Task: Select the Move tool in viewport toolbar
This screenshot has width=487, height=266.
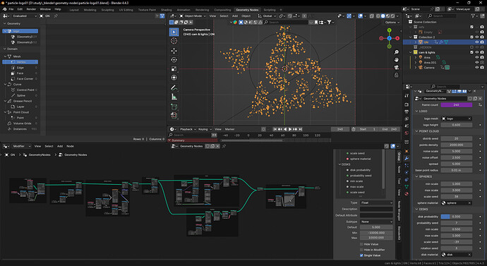Action: [x=174, y=51]
